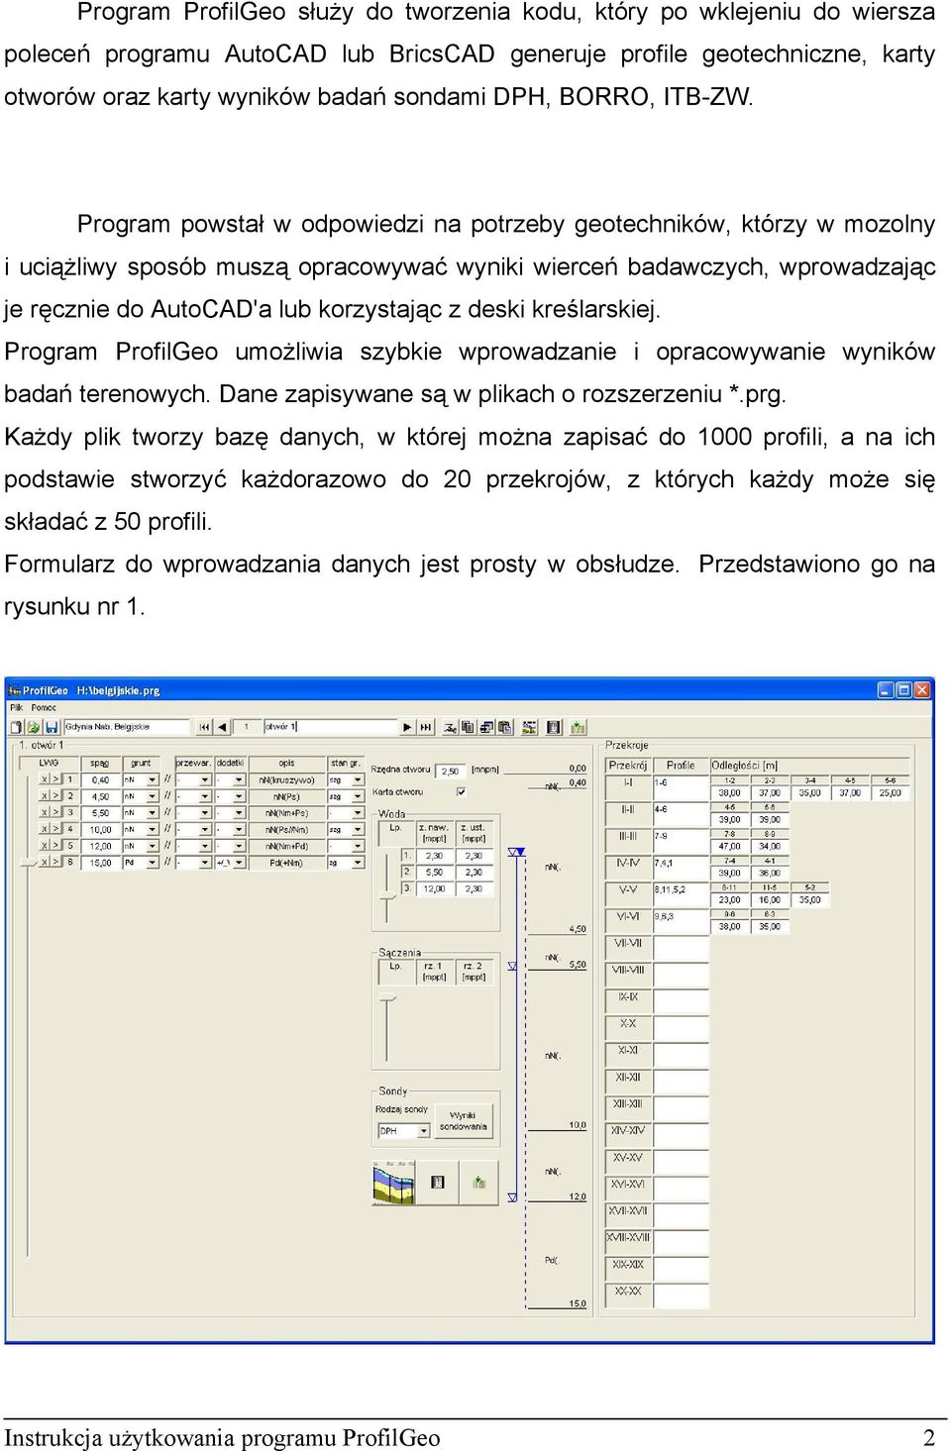951x1451 pixels.
Task: Open dodatki dropdown in row 6
Action: (239, 862)
